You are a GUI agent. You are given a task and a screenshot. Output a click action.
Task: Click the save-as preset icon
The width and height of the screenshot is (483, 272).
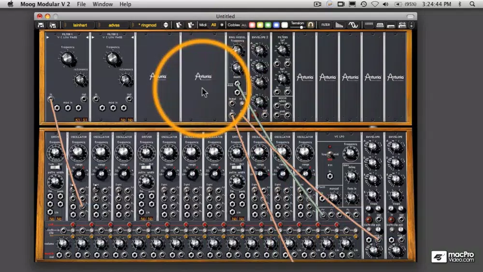[53, 25]
